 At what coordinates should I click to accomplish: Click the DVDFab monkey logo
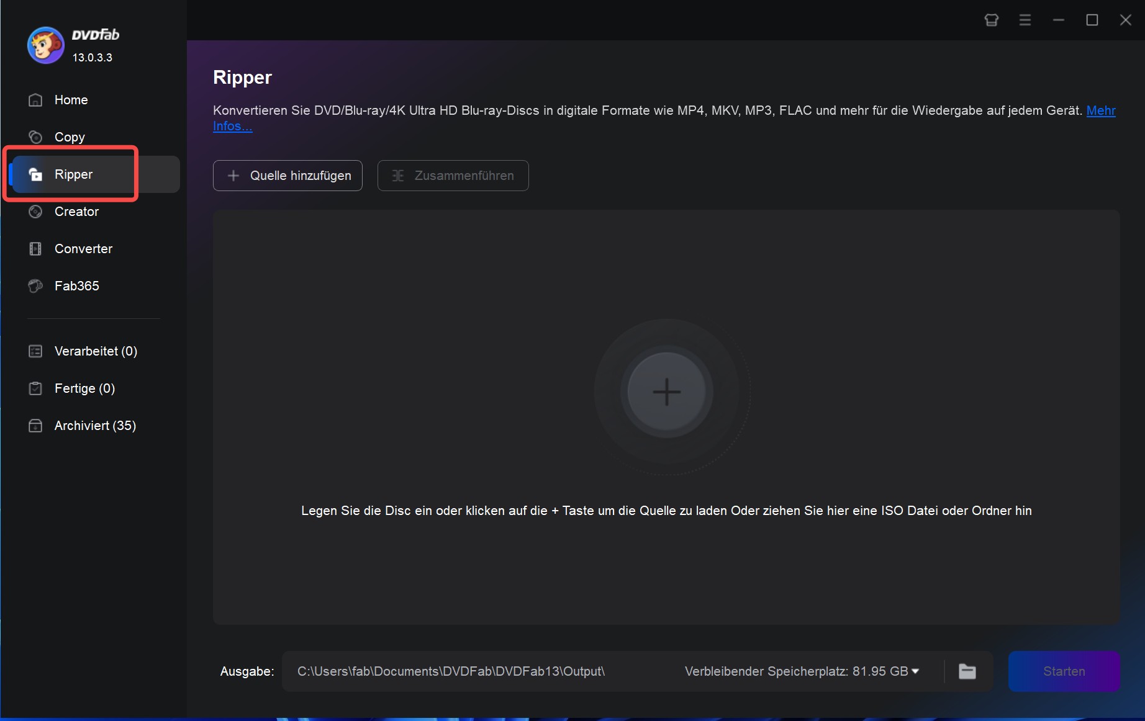45,45
